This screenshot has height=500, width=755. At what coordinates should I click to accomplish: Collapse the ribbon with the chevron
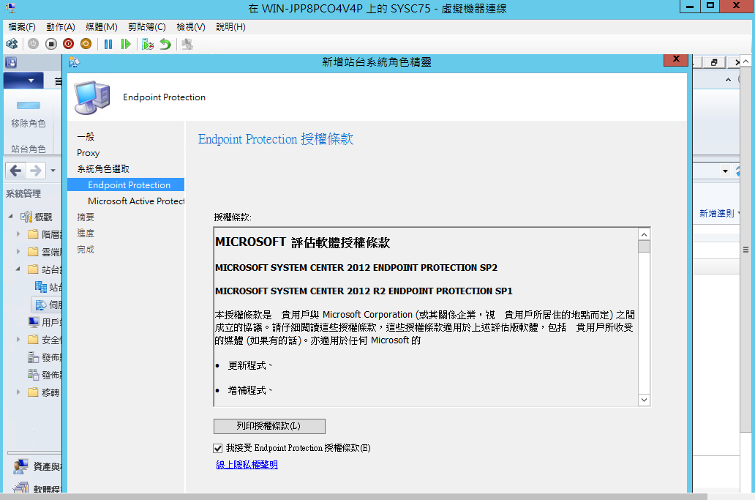(x=728, y=80)
